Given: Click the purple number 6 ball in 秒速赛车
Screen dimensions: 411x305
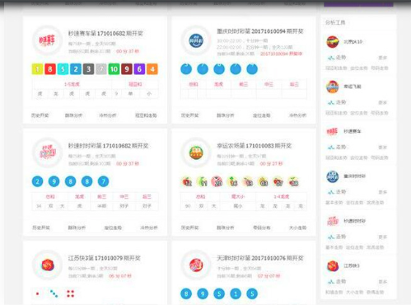Looking at the screenshot, I should click(x=139, y=69).
